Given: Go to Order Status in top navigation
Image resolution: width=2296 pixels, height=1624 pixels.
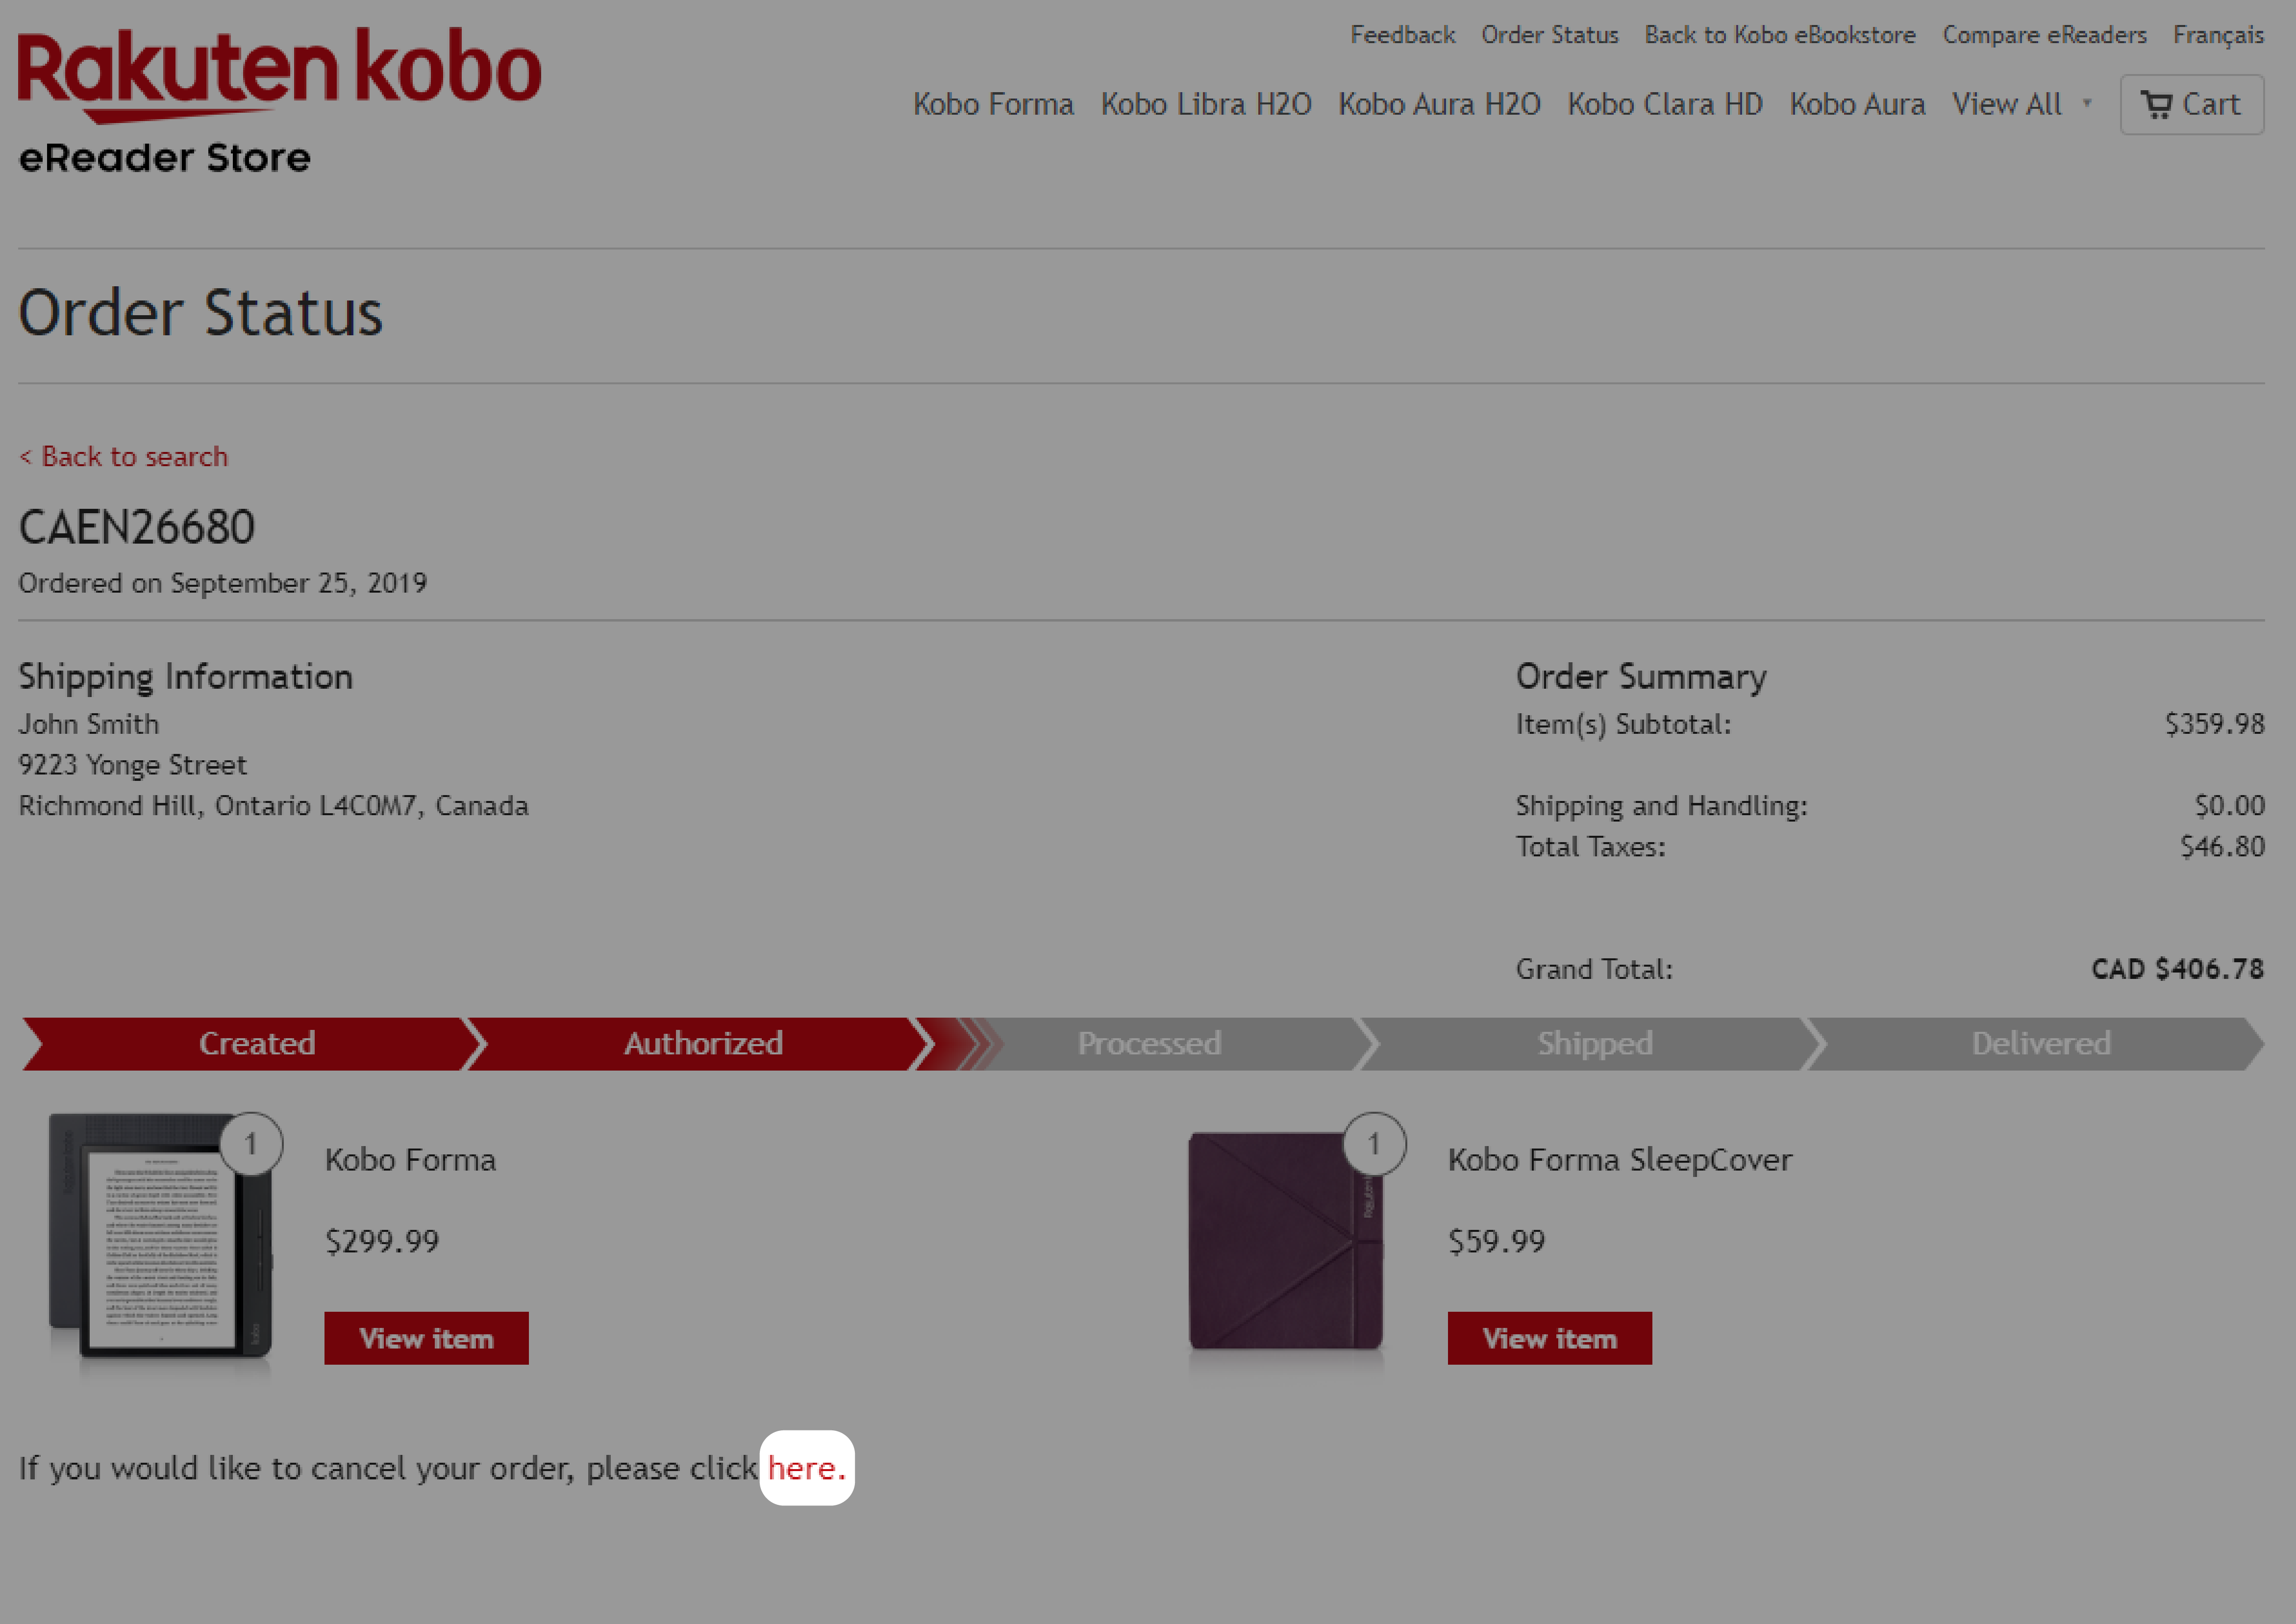Looking at the screenshot, I should [1549, 35].
